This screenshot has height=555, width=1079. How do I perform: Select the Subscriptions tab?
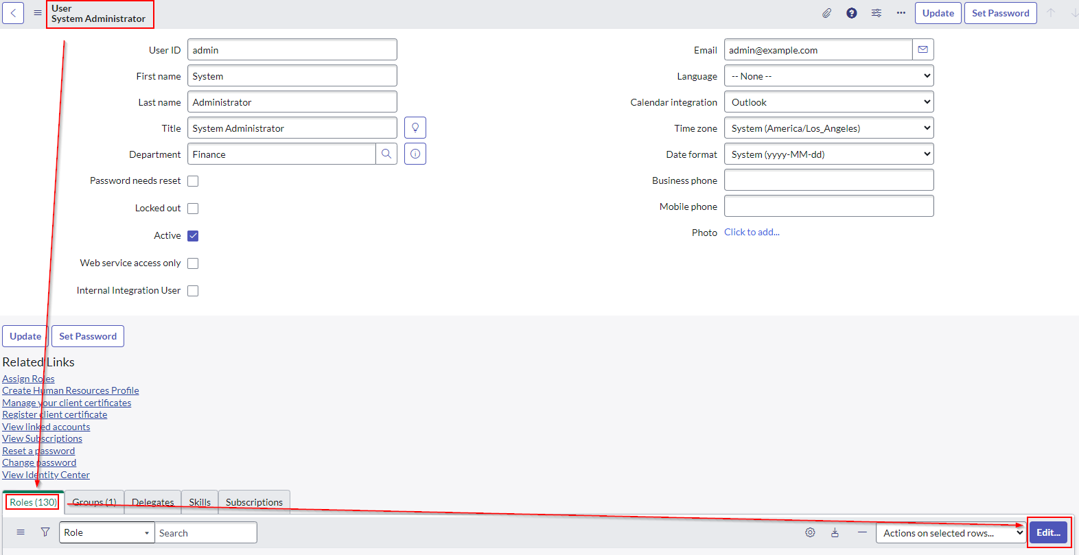tap(254, 502)
